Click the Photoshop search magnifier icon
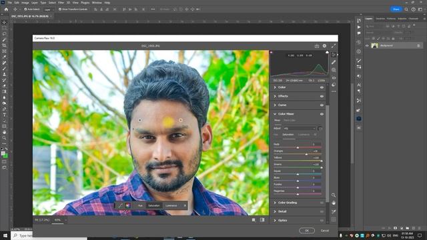 tap(406, 9)
